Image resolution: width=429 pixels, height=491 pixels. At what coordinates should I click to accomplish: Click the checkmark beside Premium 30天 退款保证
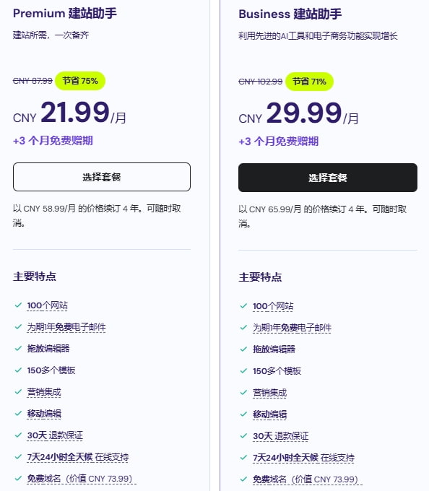[x=18, y=435]
